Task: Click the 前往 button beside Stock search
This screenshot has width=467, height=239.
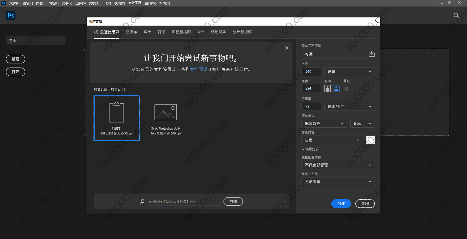Action: click(x=233, y=201)
